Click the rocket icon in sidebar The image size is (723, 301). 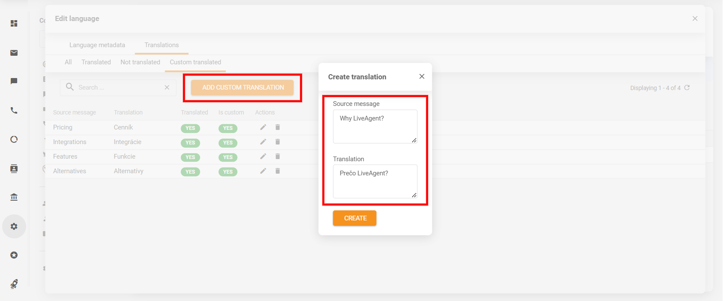pos(14,284)
